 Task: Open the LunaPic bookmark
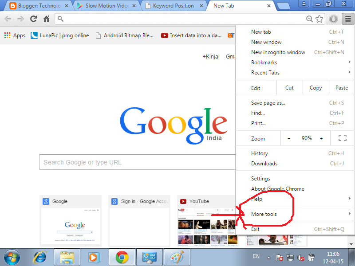click(x=60, y=35)
